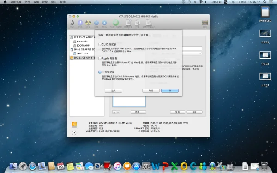Click the Eject toolbar icon
The width and height of the screenshot is (277, 173).
[104, 24]
